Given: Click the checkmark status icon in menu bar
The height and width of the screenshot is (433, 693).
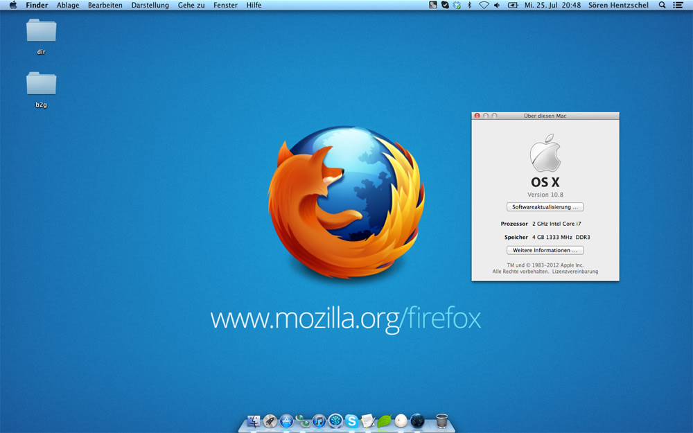Looking at the screenshot, I should click(445, 6).
